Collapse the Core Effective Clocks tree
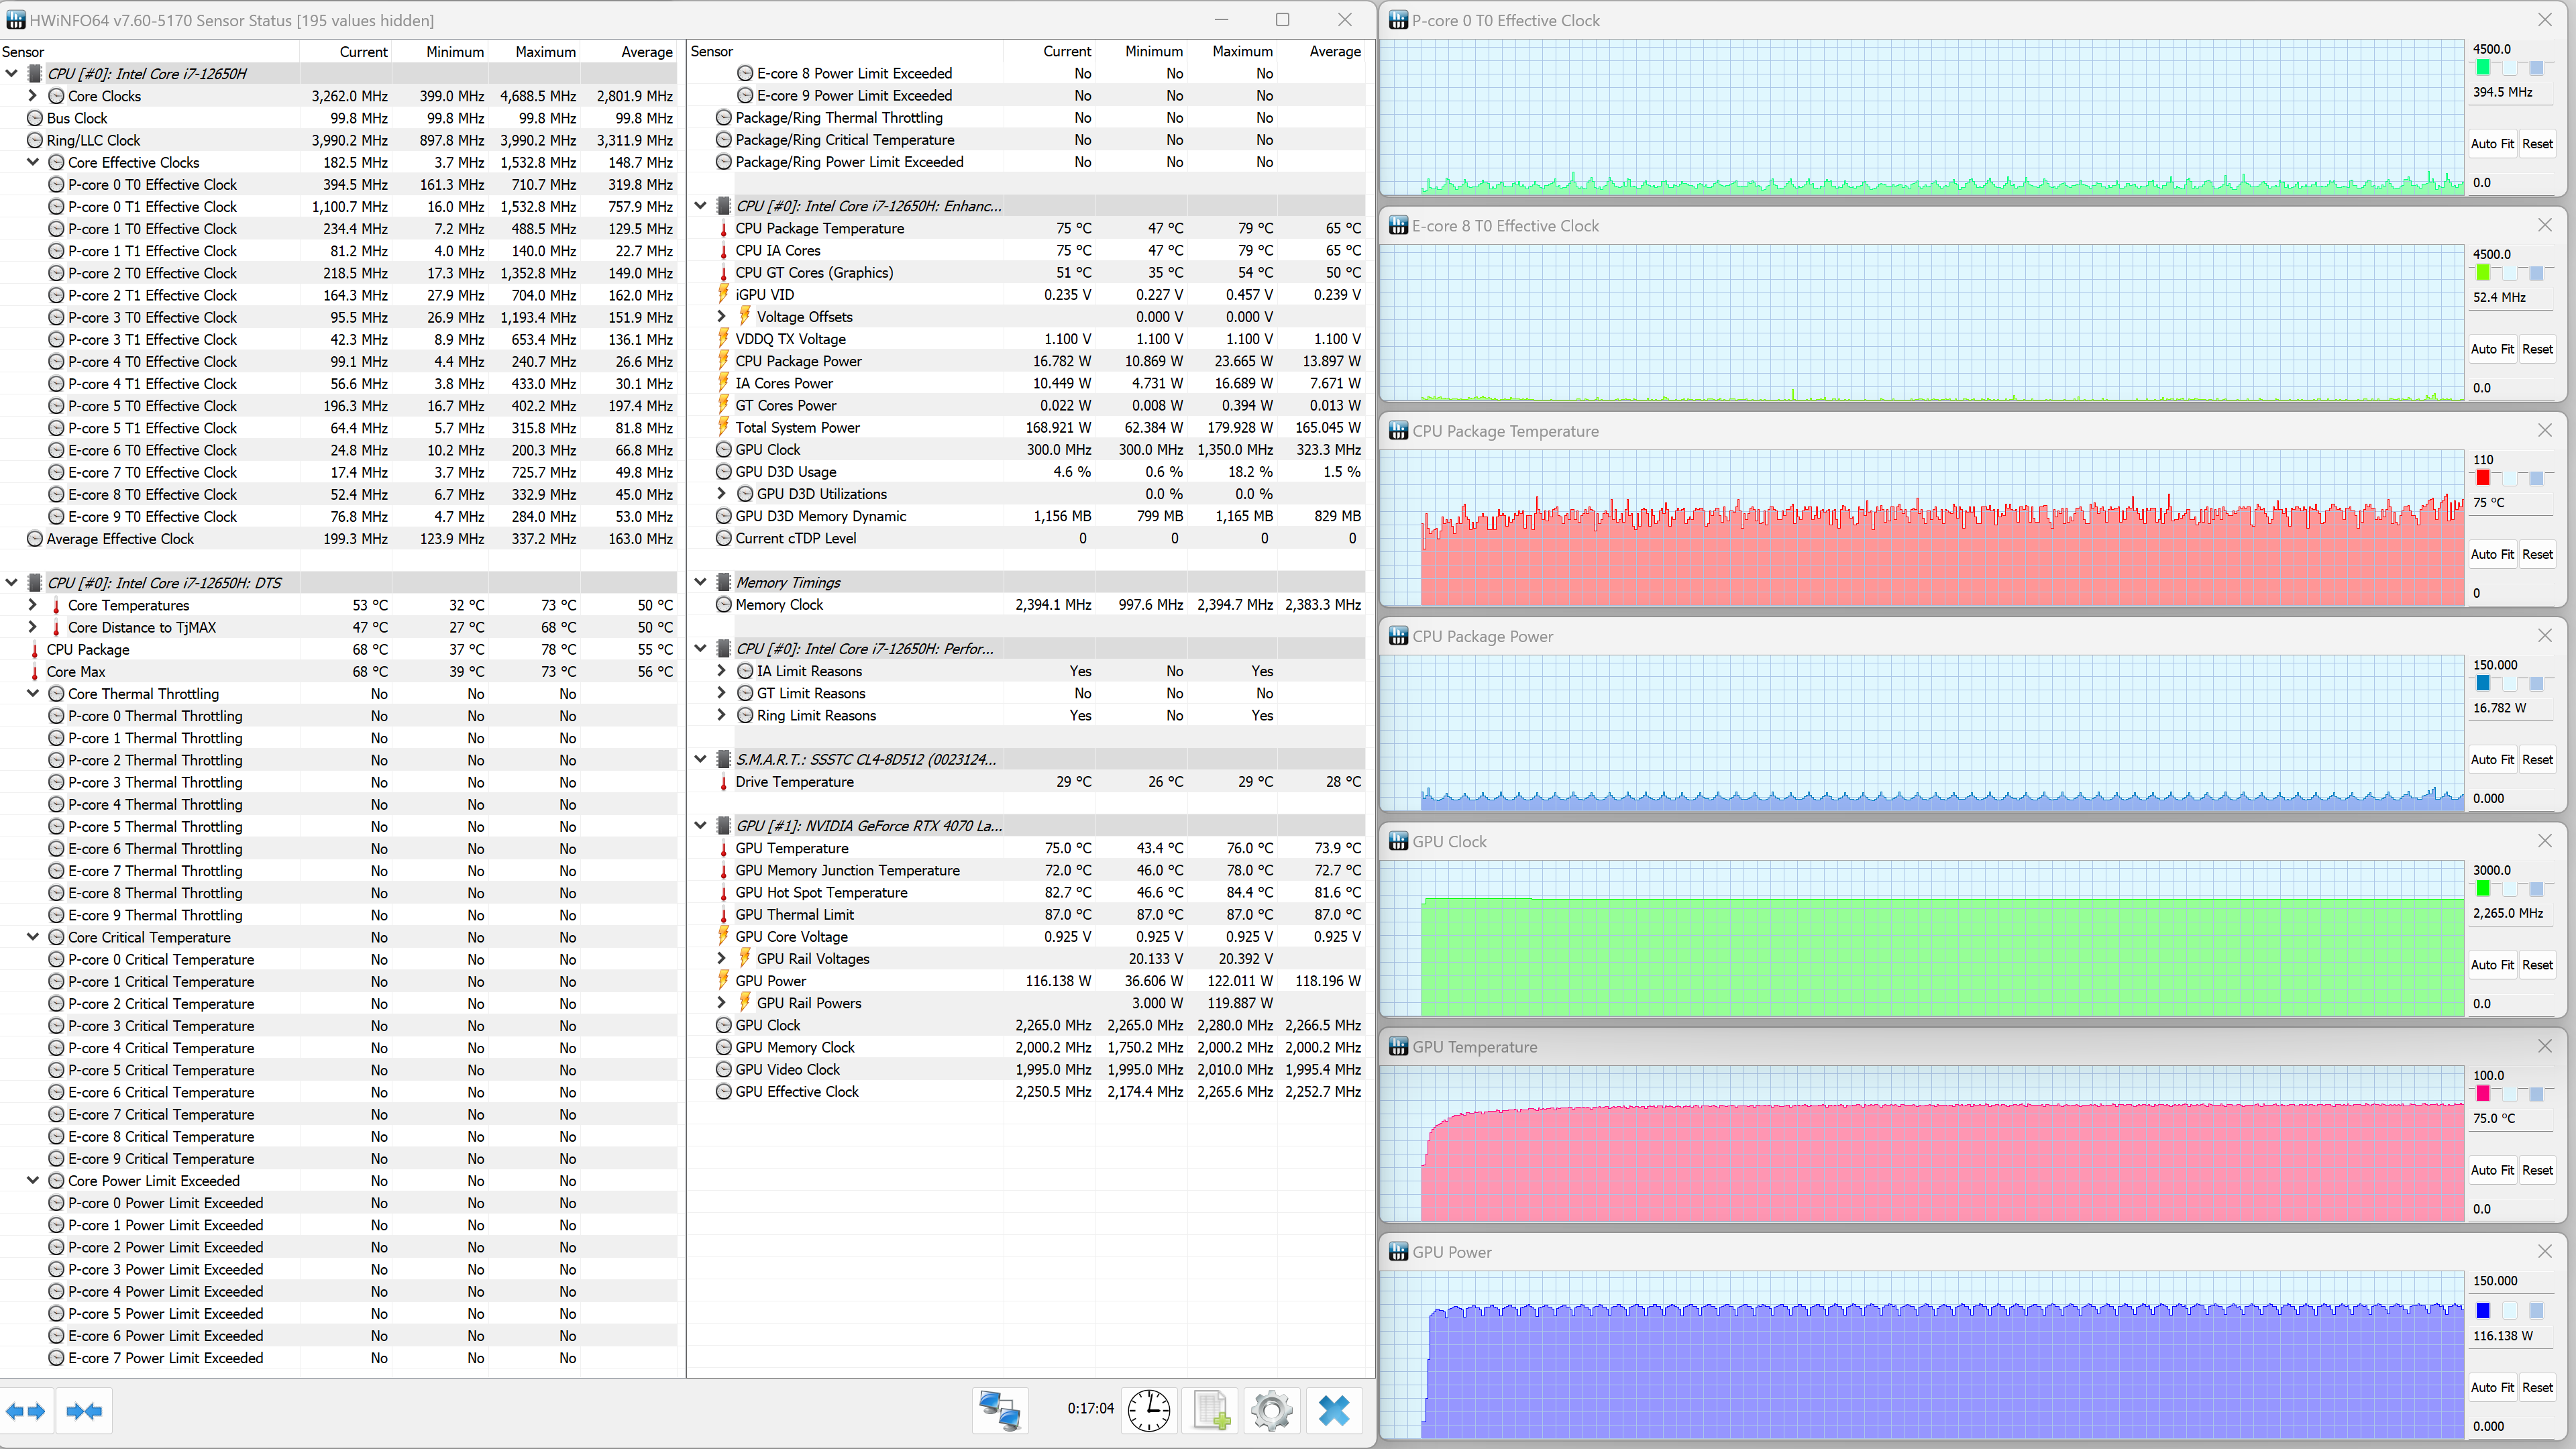The height and width of the screenshot is (1449, 2576). [33, 162]
